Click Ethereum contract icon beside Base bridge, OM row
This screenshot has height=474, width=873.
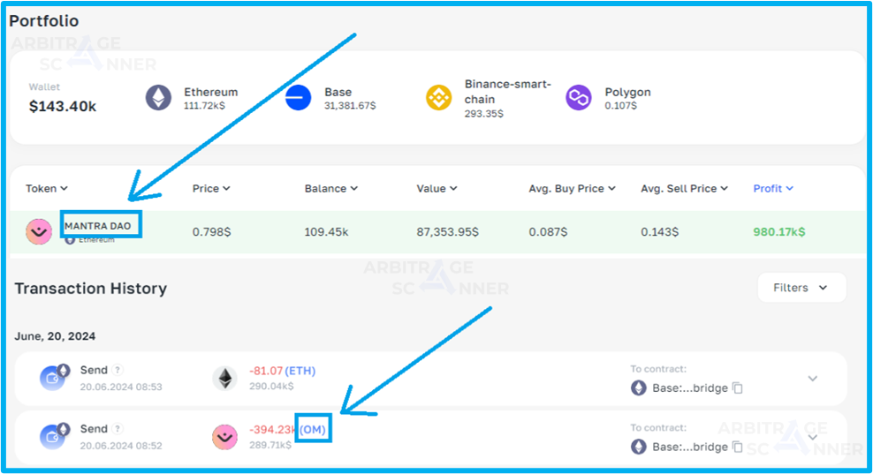click(x=639, y=447)
